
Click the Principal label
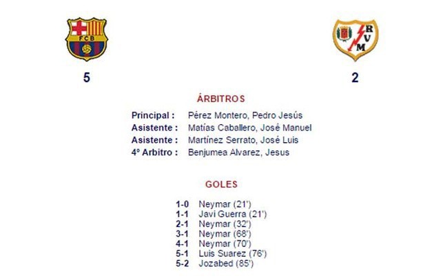click(x=153, y=115)
